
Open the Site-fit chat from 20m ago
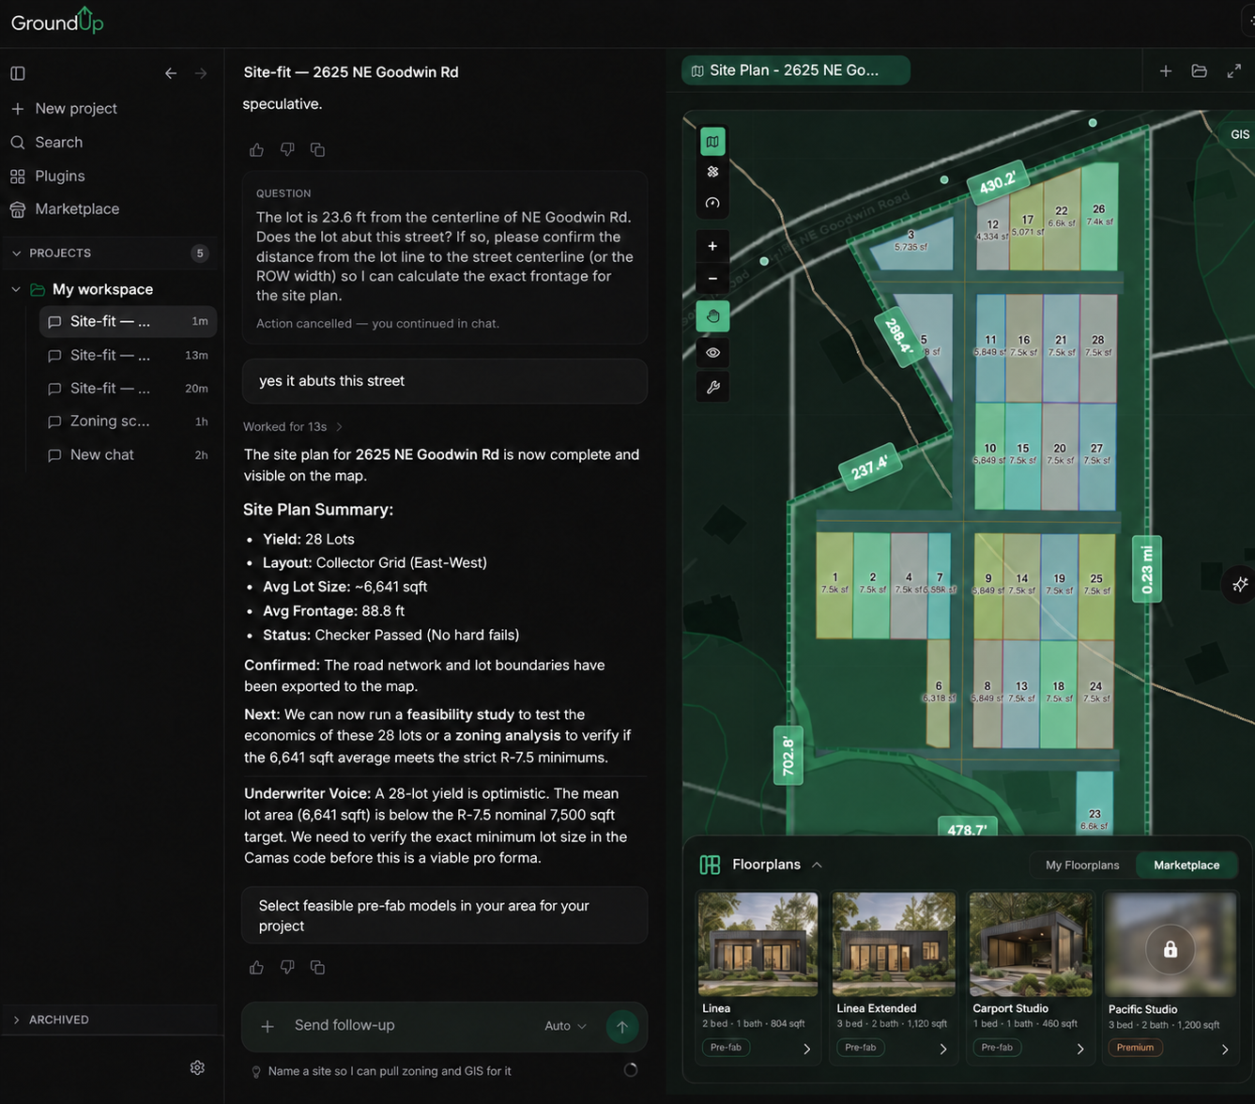click(128, 388)
